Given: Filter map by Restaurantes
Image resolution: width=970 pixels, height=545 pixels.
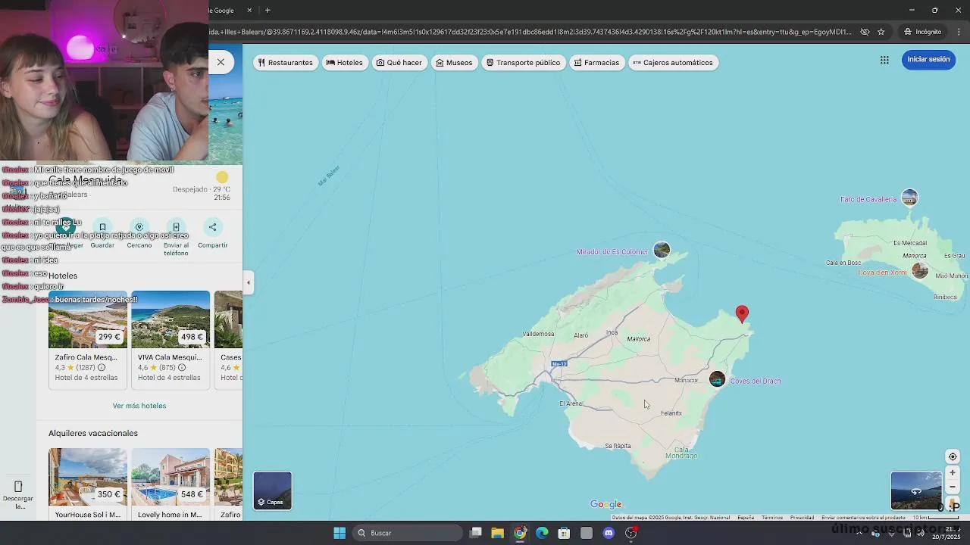Looking at the screenshot, I should click(x=285, y=63).
